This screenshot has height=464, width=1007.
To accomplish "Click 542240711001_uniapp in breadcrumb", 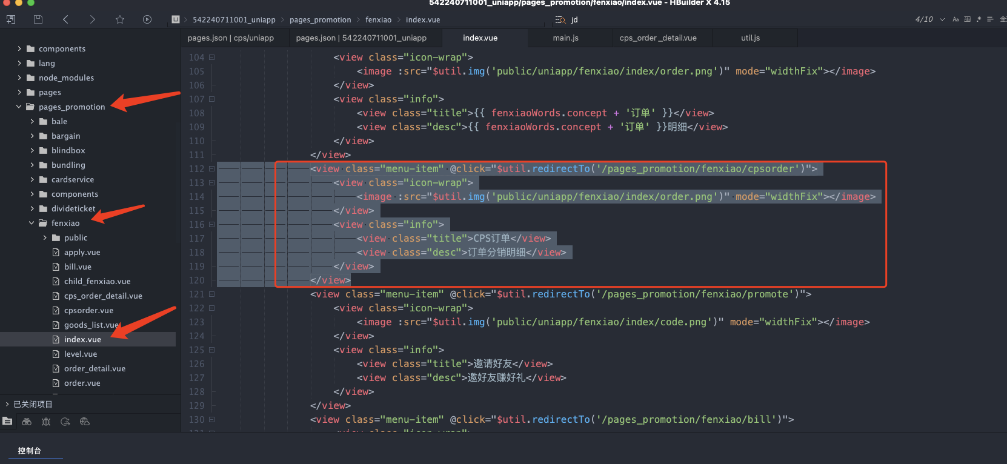I will point(234,20).
